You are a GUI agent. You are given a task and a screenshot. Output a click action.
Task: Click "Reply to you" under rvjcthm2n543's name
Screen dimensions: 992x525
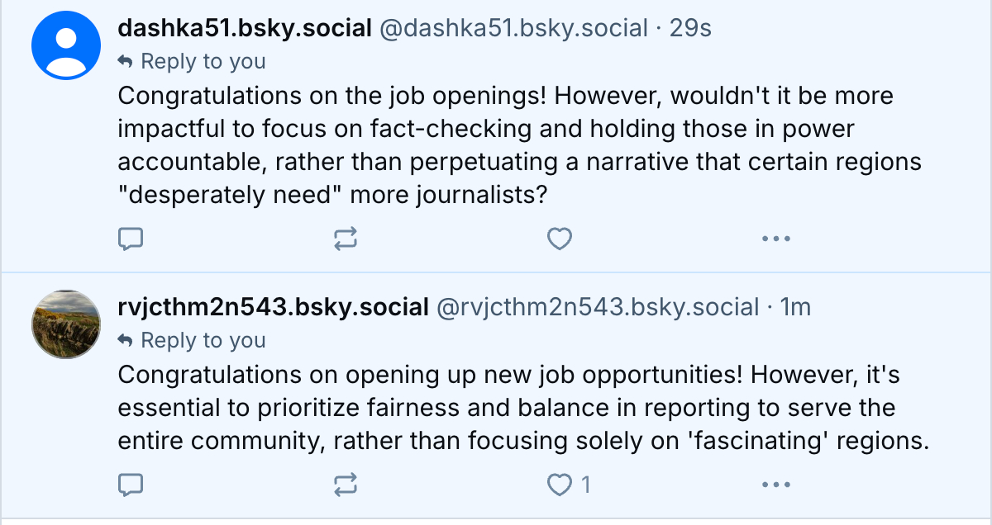pyautogui.click(x=203, y=340)
